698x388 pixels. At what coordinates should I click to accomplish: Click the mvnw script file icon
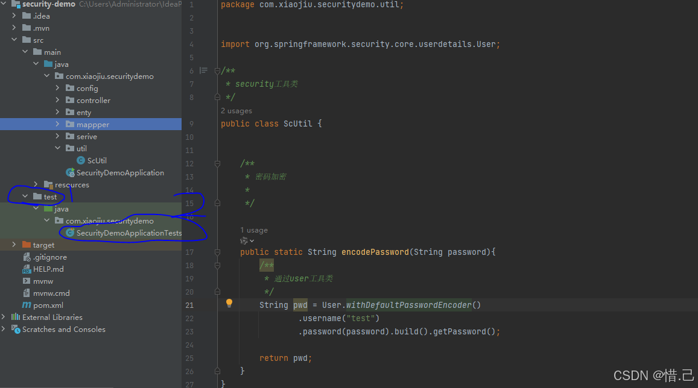point(27,281)
